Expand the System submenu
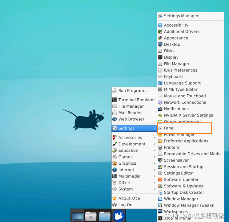Screen dimensions: 229x222 tap(134, 189)
